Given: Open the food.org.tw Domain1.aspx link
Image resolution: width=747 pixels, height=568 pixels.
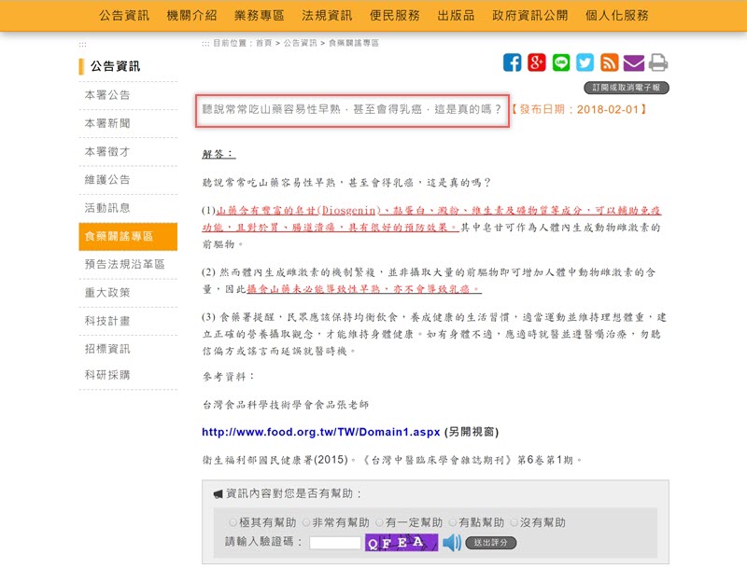Looking at the screenshot, I should click(x=320, y=432).
